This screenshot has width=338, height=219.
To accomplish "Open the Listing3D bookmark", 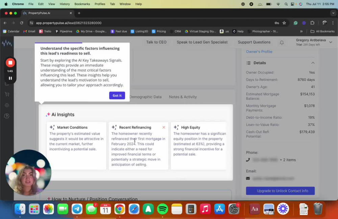I will [x=140, y=31].
